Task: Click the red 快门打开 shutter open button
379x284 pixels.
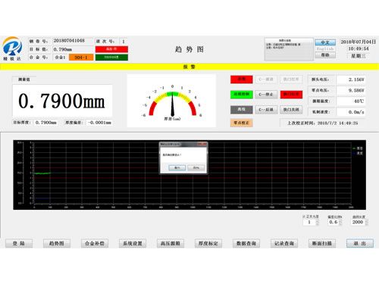Action: (x=291, y=95)
